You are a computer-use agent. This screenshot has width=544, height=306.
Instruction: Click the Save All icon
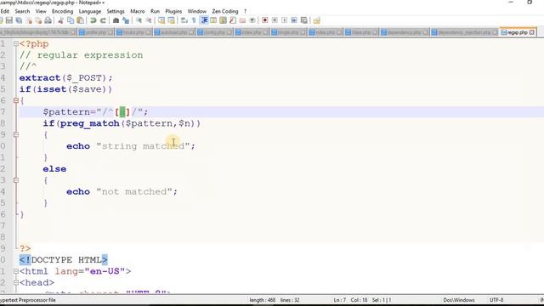pos(19,20)
